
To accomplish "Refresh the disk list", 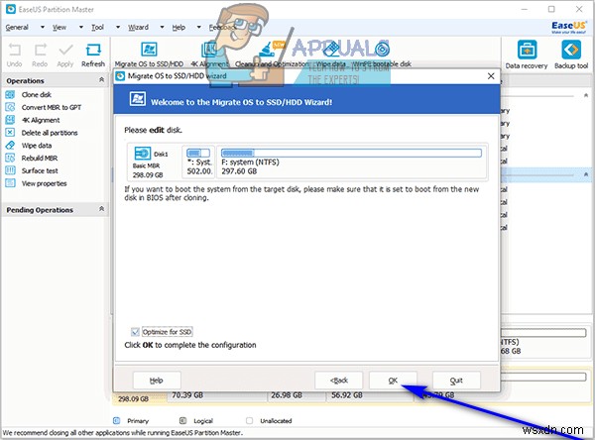I will (x=93, y=55).
